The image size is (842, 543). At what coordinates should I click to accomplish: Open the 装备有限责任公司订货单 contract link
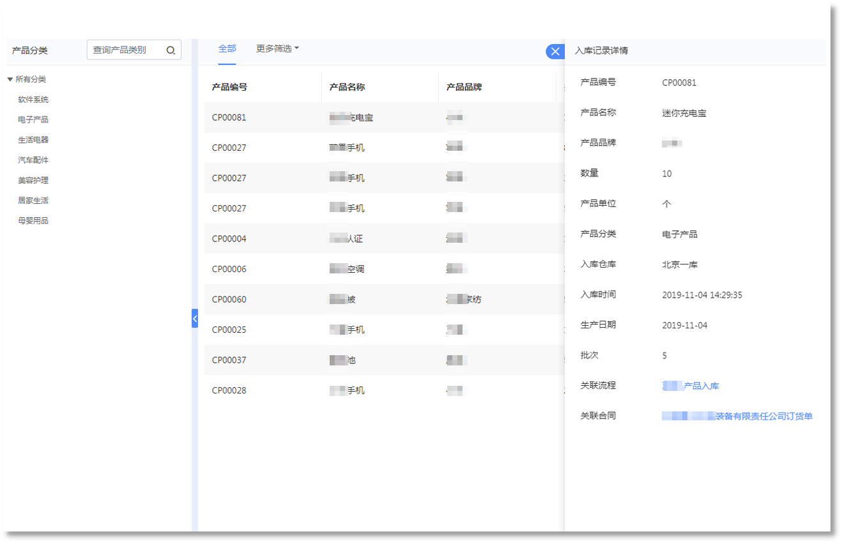click(x=737, y=417)
